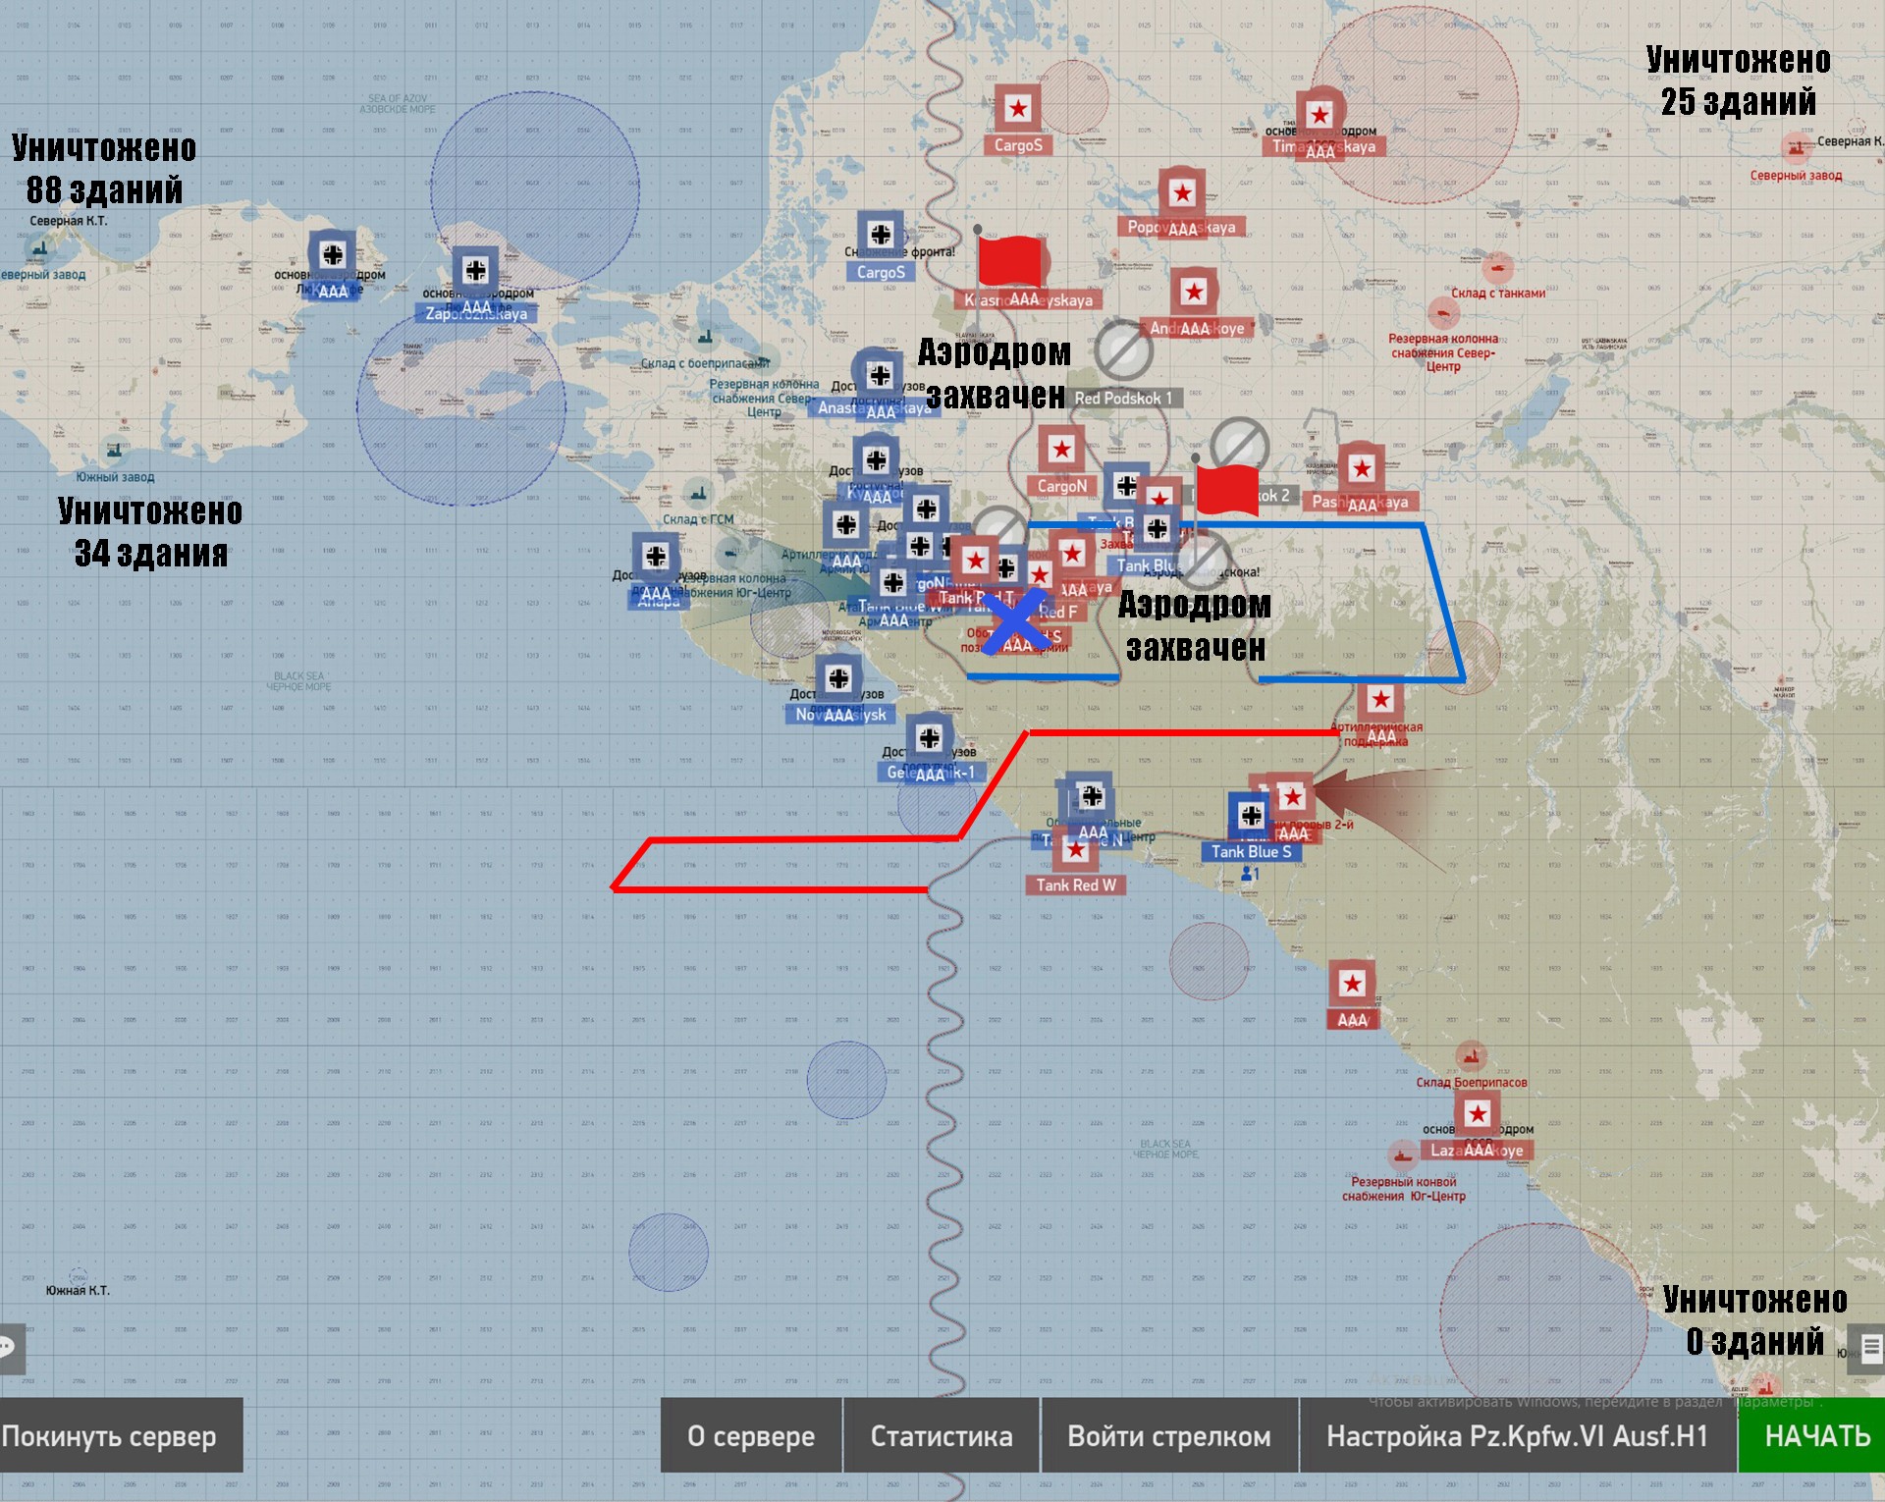Select the blue CargoS cross icon
This screenshot has width=1885, height=1502.
[881, 236]
